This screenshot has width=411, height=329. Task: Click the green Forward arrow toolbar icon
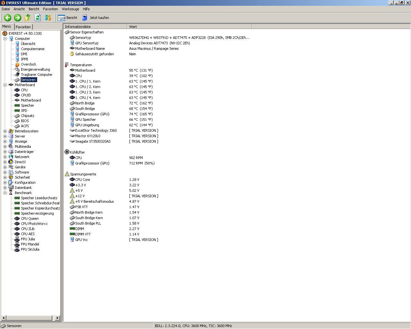[x=18, y=18]
